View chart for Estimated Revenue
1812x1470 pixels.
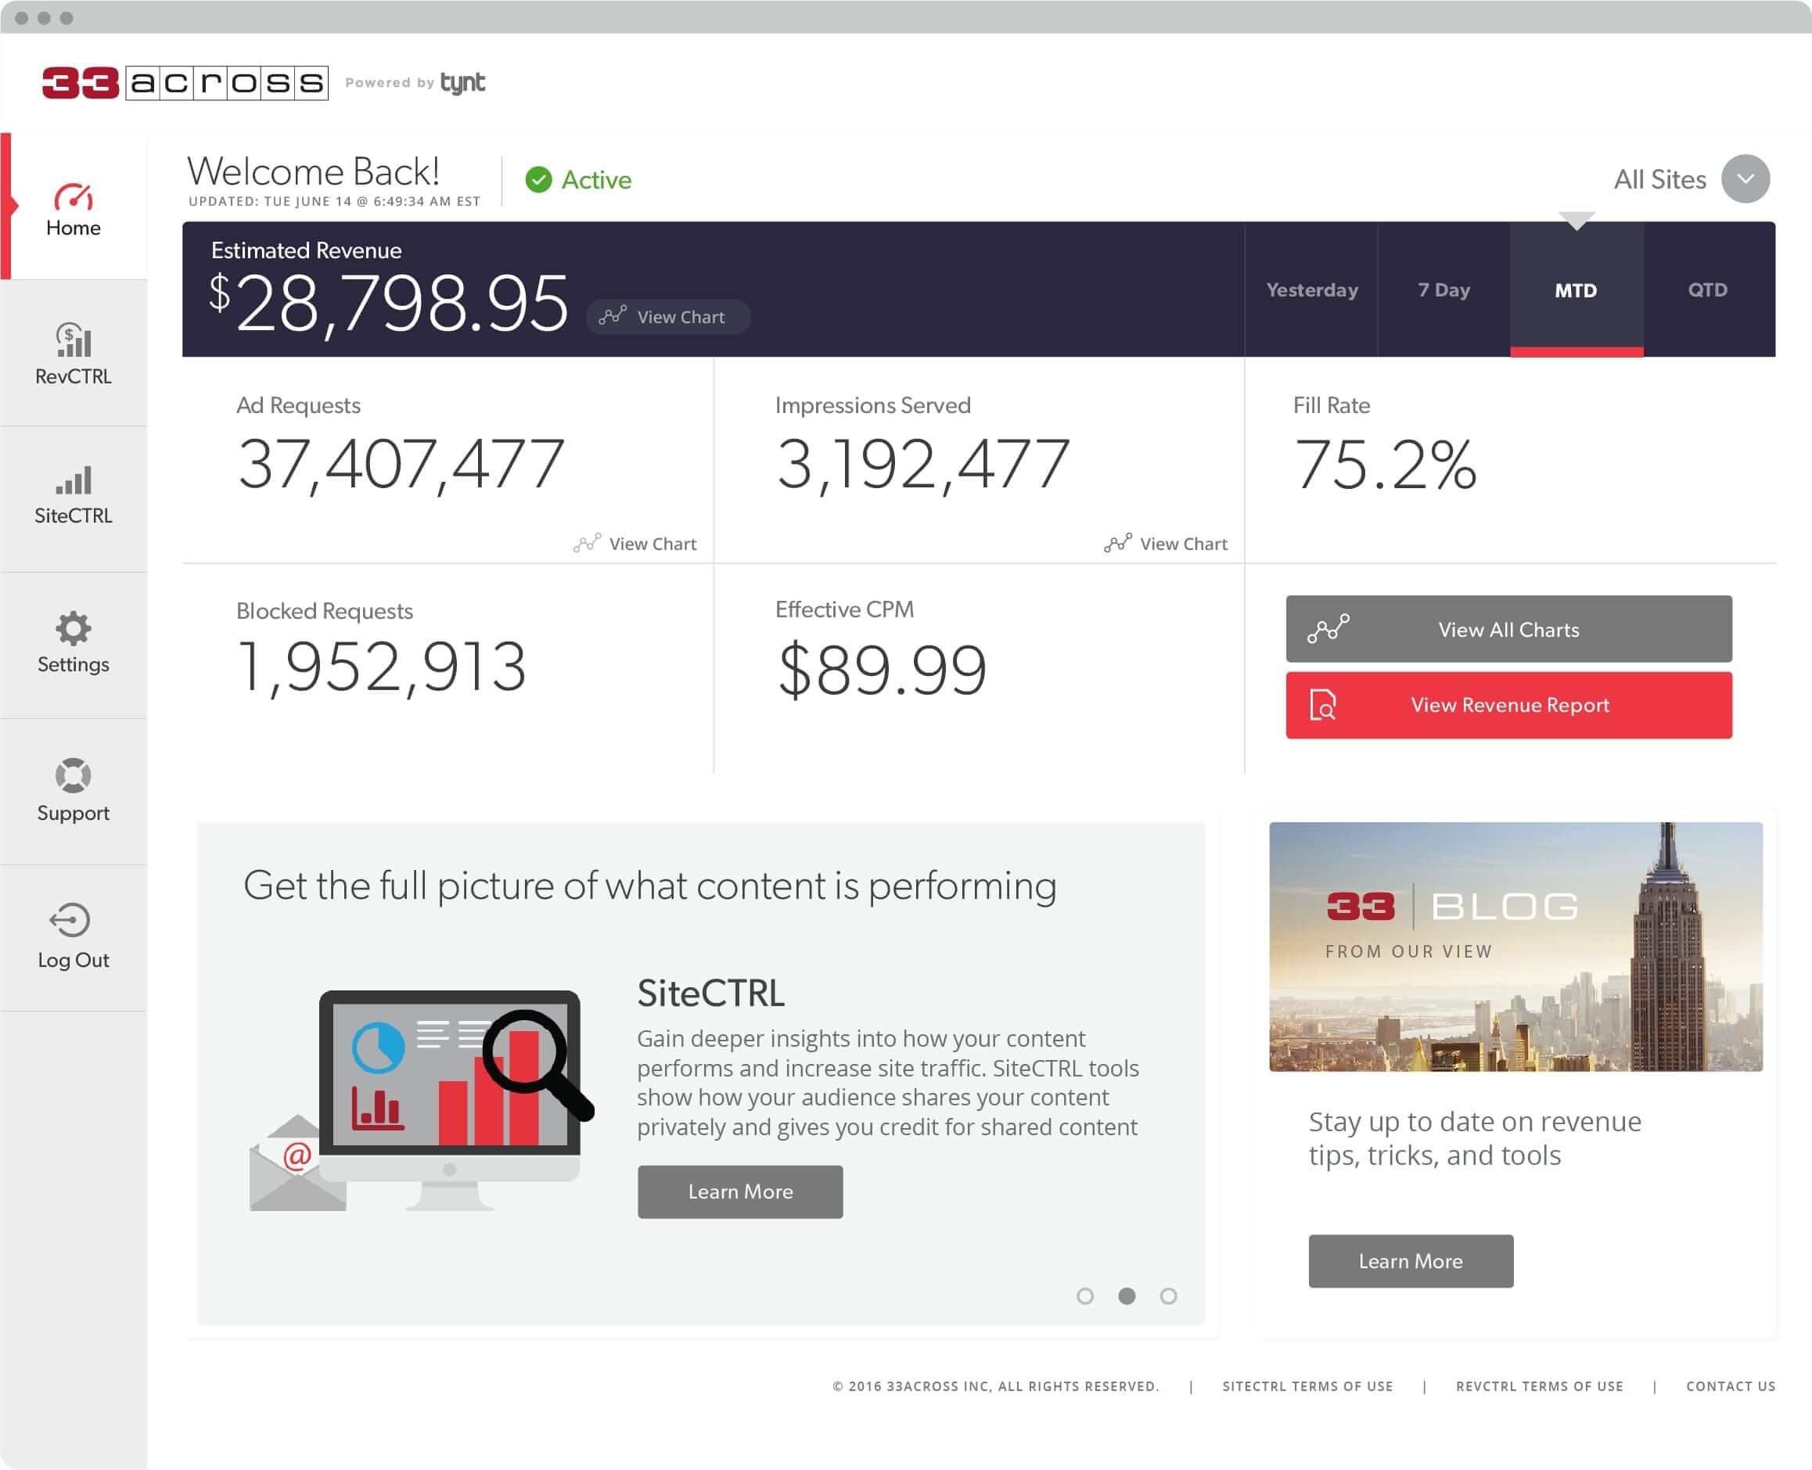tap(667, 317)
